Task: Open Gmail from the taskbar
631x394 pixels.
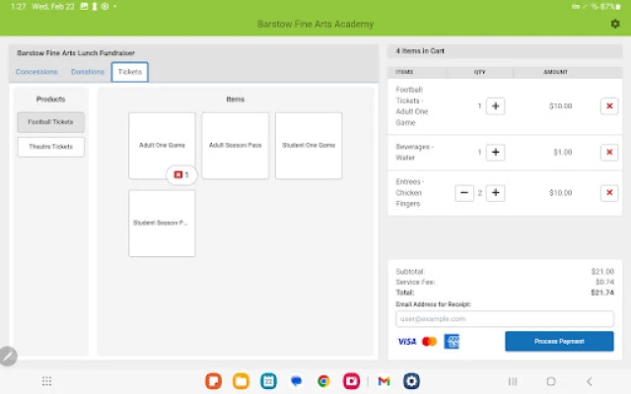Action: click(384, 381)
